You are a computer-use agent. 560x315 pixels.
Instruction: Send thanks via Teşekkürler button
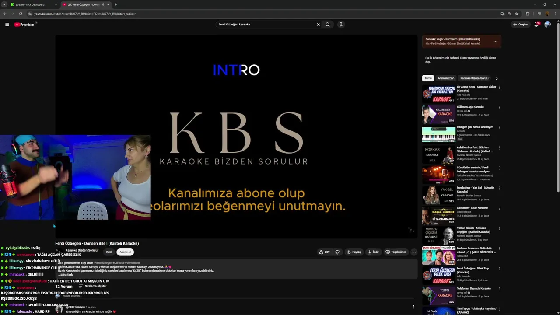pyautogui.click(x=395, y=252)
